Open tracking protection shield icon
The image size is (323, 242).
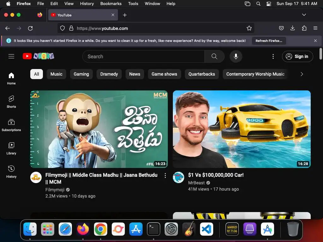62,28
